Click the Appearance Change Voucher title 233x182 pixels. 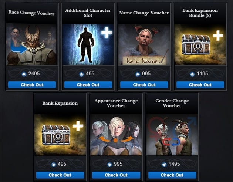[116, 103]
